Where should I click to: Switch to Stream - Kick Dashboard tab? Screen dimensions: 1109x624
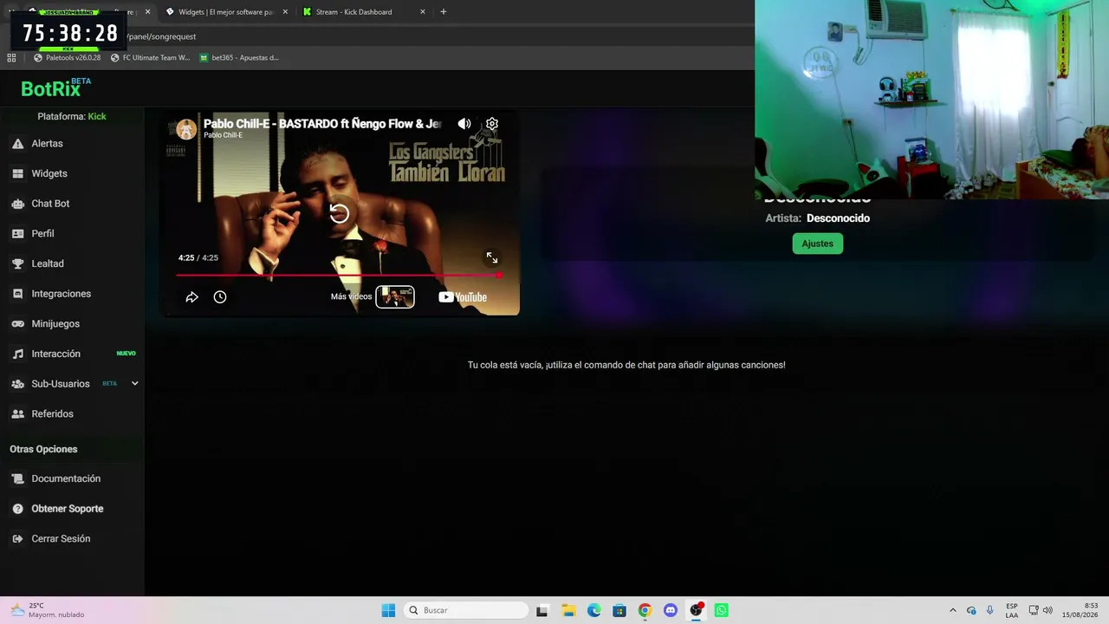point(354,12)
